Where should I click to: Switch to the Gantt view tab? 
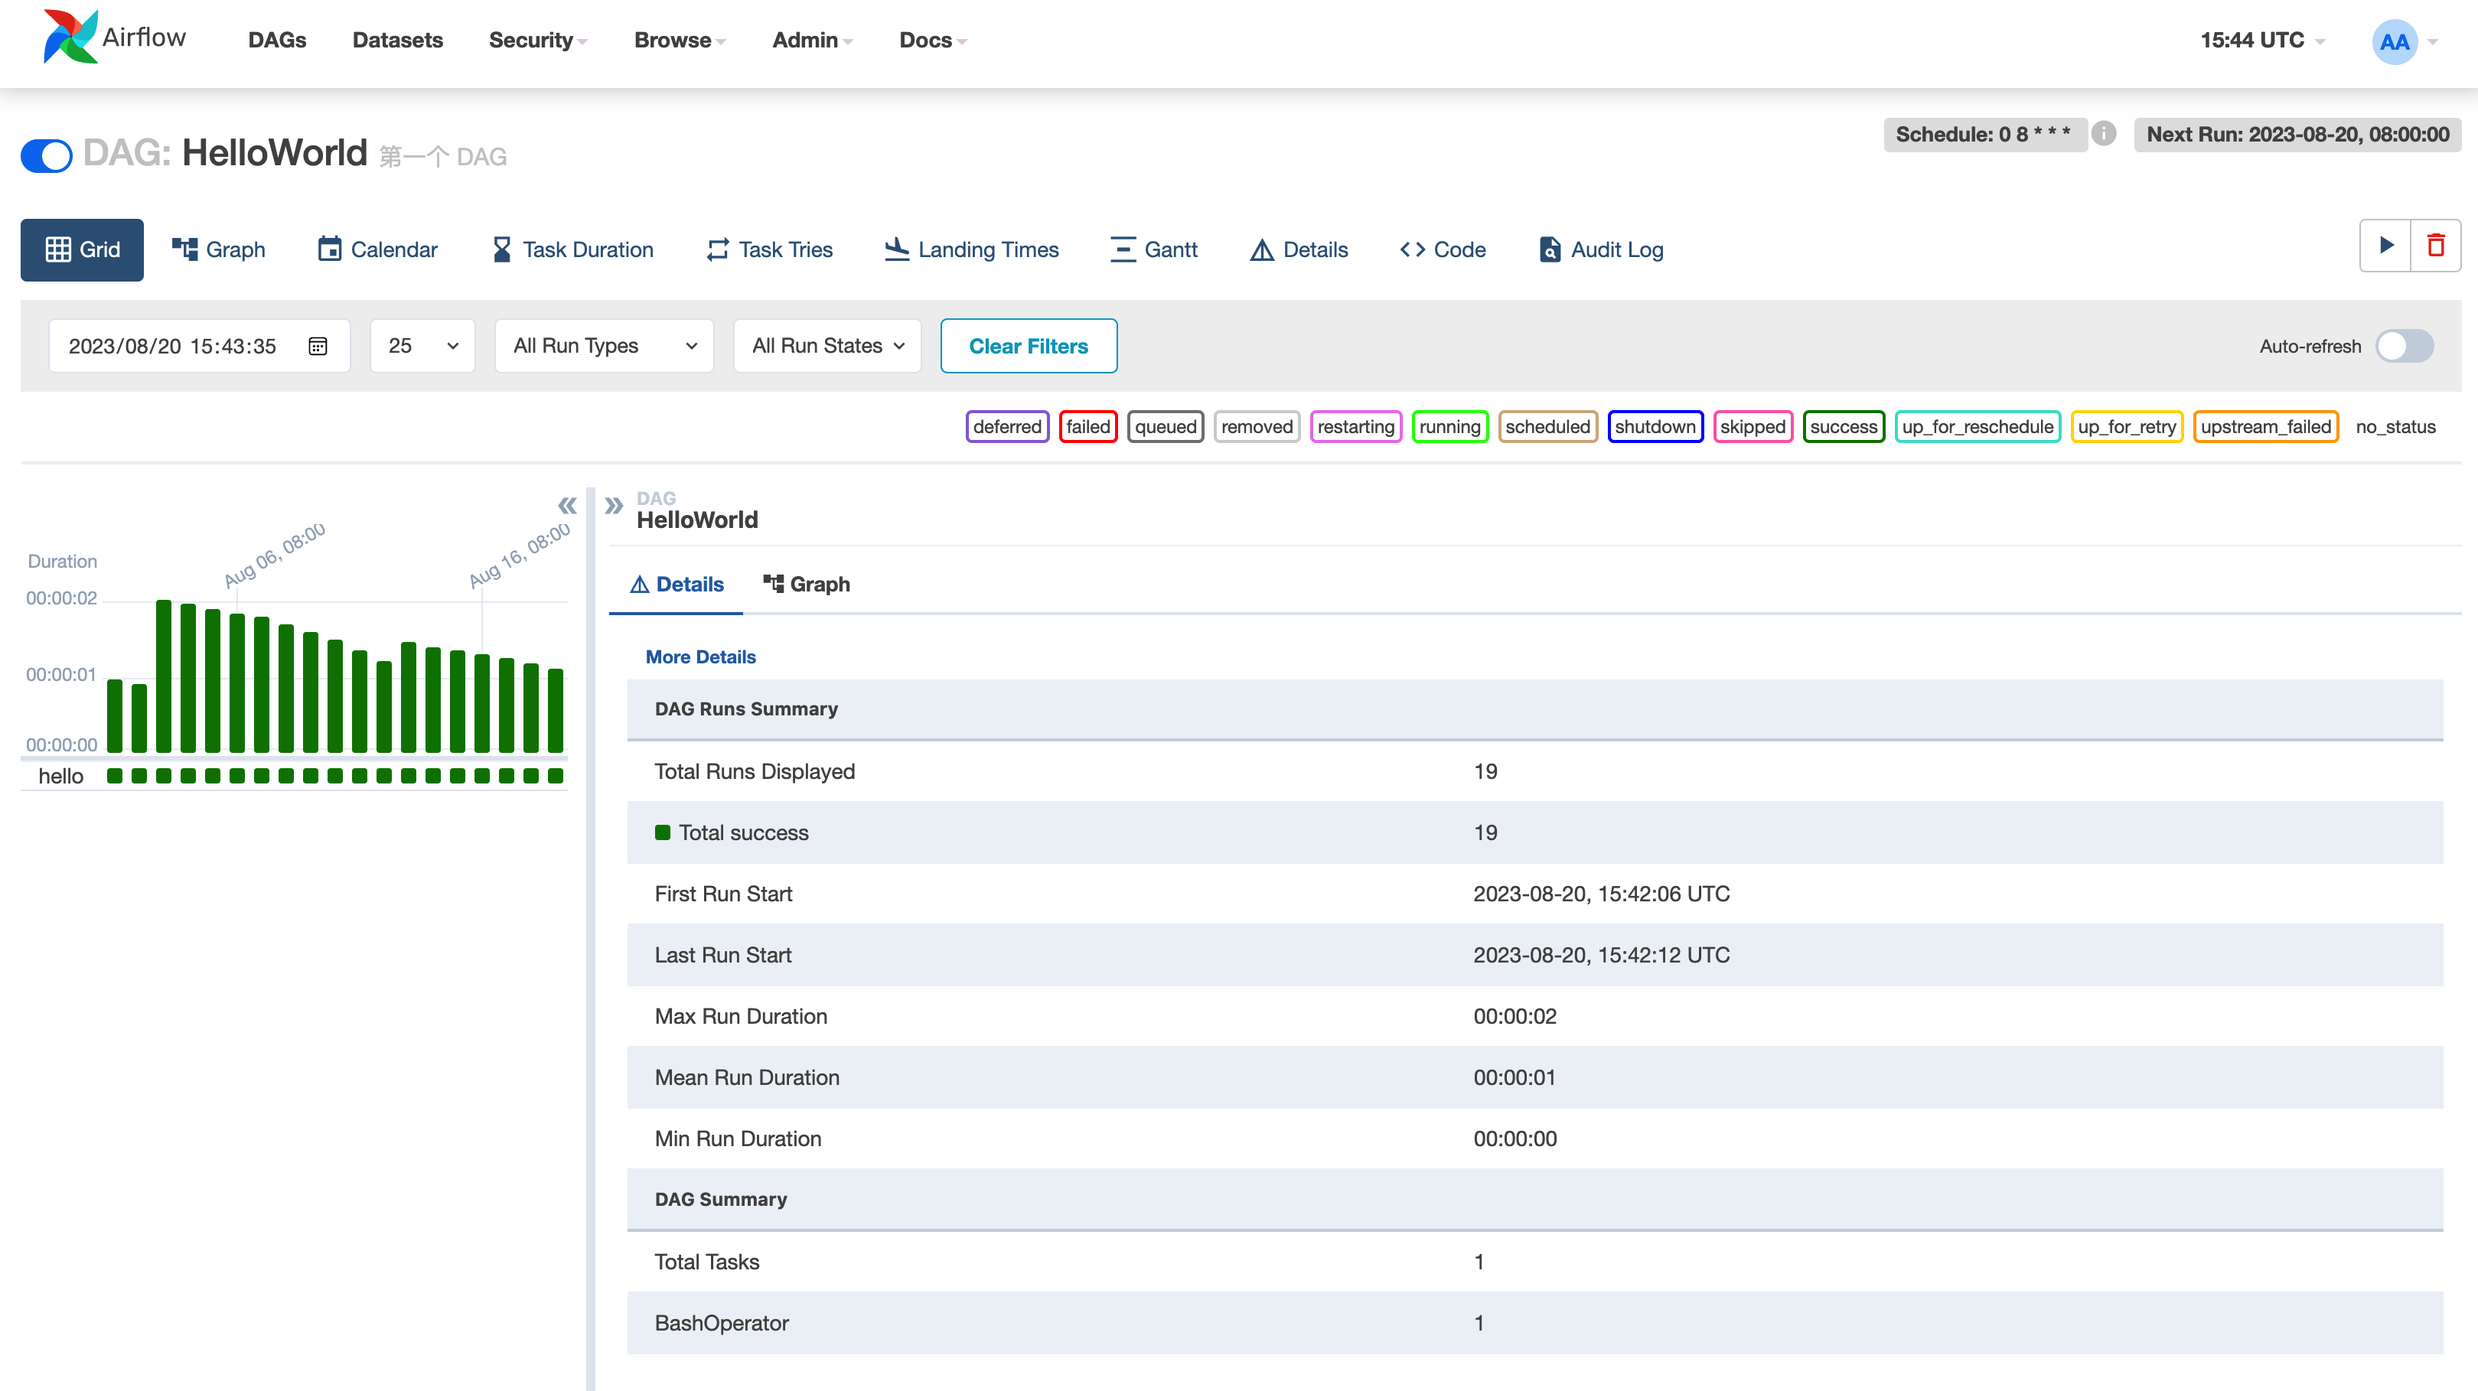(1153, 250)
